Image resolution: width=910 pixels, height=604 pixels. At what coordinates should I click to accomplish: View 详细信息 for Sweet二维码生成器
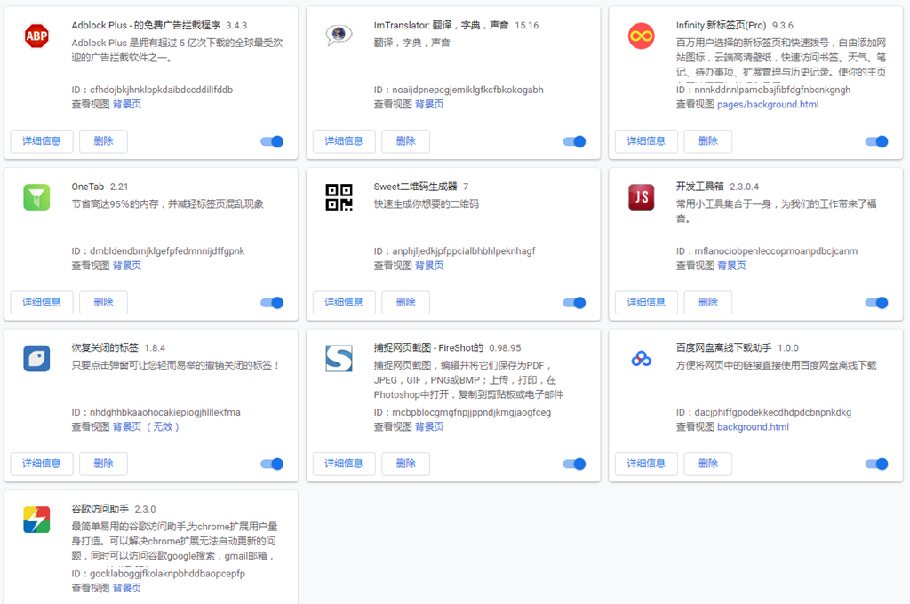point(344,302)
